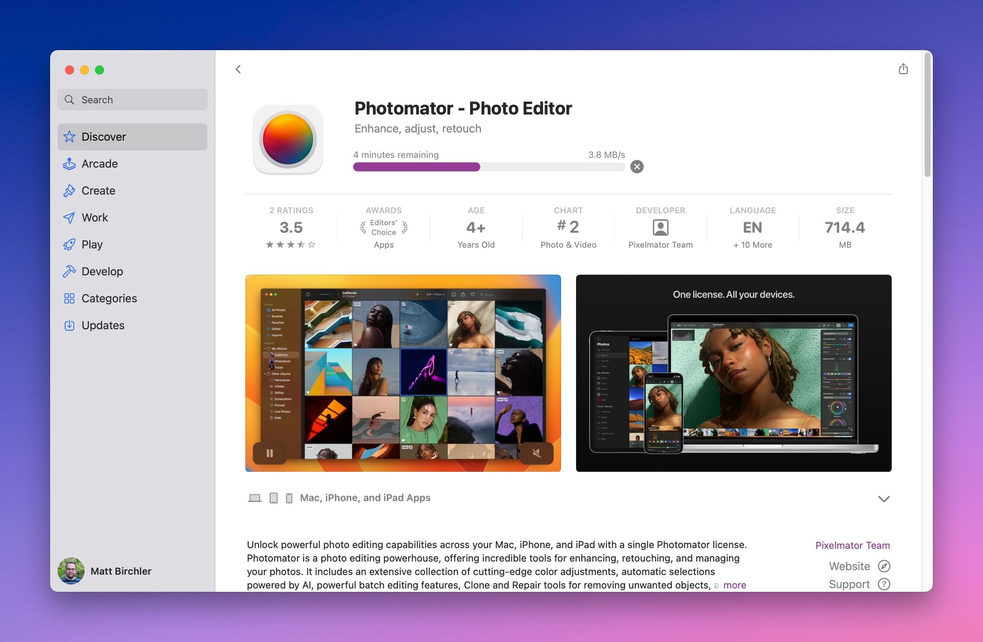This screenshot has height=642, width=983.
Task: Click the search magnifier icon
Action: coord(70,100)
